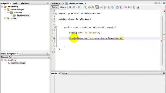
Task: Collapse javastring package node
Action: coord(8,12)
